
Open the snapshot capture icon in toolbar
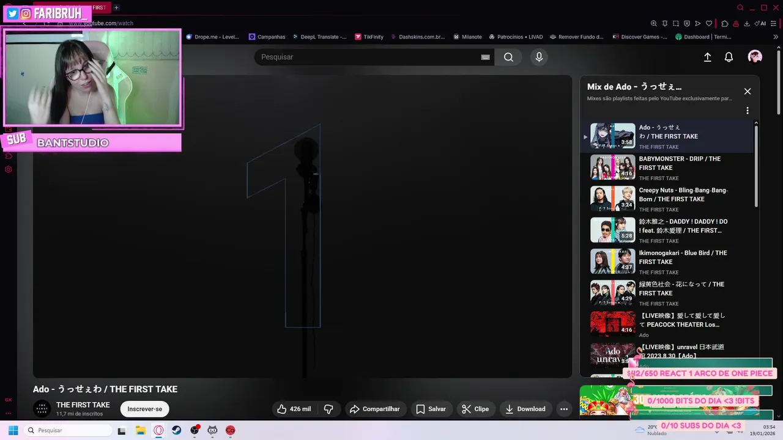[x=675, y=23]
